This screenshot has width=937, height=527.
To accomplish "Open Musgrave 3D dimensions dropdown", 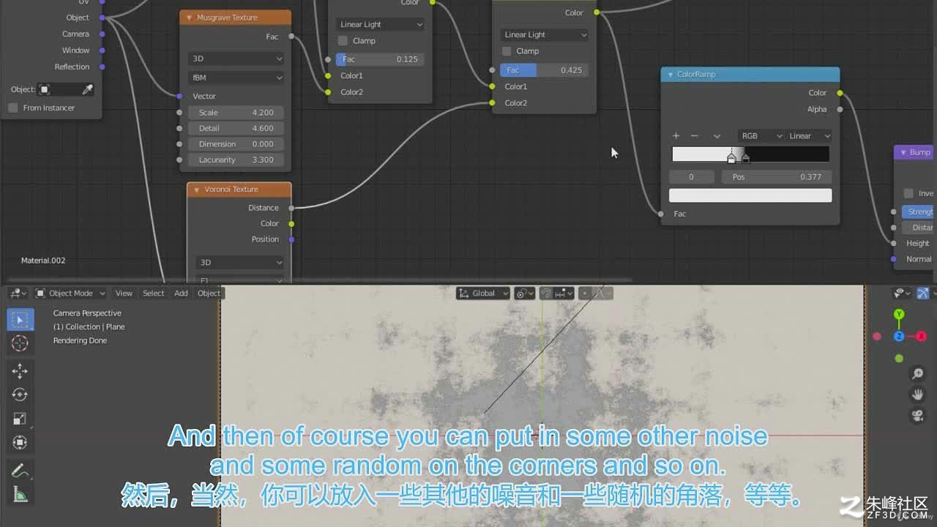I will coord(236,59).
